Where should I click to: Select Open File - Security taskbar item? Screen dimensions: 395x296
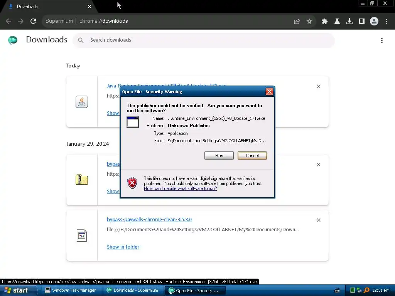tap(194, 291)
